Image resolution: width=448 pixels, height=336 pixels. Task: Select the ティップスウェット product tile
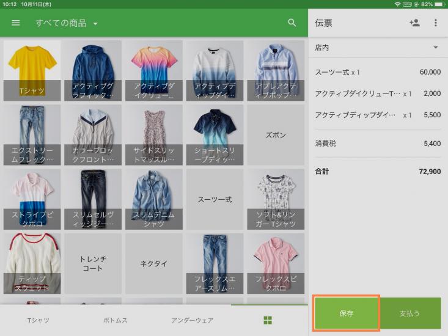32,263
